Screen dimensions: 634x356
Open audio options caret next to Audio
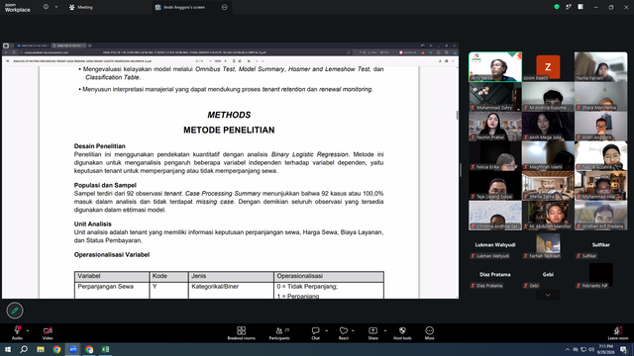pyautogui.click(x=28, y=330)
